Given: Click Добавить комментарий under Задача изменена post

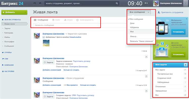Looking at the screenshot, I should click(52, 70).
